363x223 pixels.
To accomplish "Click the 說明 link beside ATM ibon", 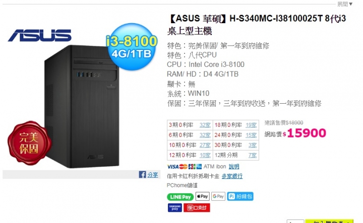I will [234, 167].
